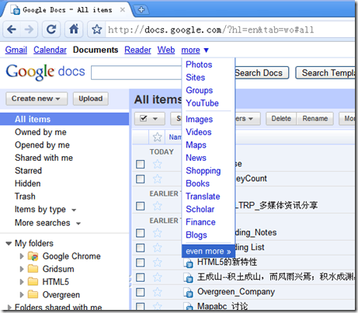Expand the Gridsum folder tree arrow
This screenshot has height=313, width=358.
click(22, 270)
